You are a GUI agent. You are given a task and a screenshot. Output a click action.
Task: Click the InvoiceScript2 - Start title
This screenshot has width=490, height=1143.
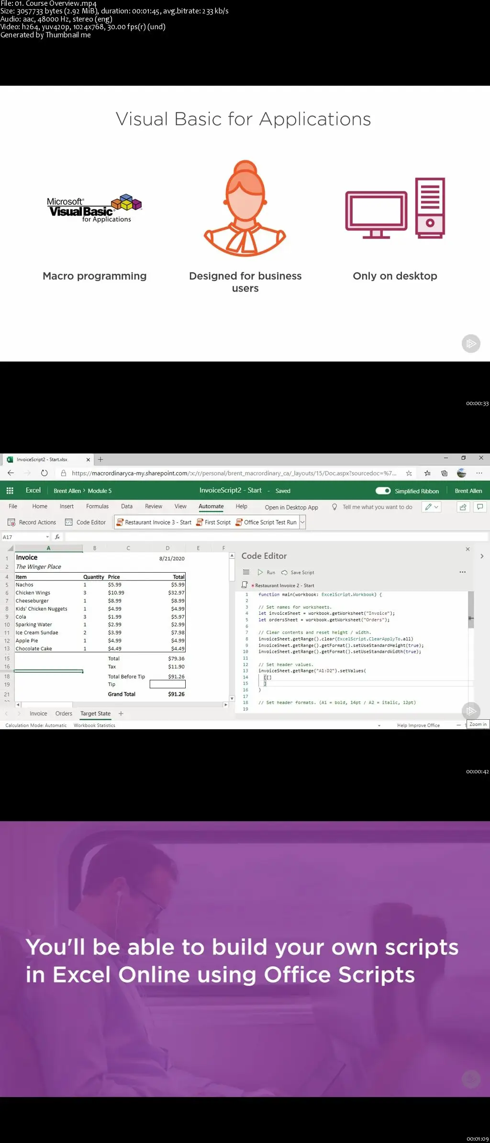click(230, 490)
